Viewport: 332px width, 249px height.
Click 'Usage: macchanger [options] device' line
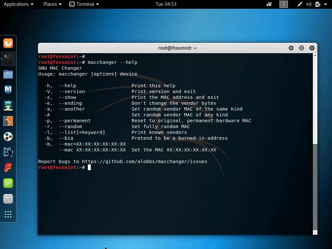click(x=88, y=74)
